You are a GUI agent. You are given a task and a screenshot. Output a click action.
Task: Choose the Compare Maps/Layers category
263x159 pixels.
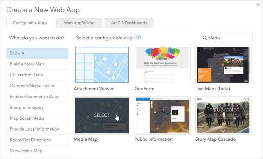(37, 86)
